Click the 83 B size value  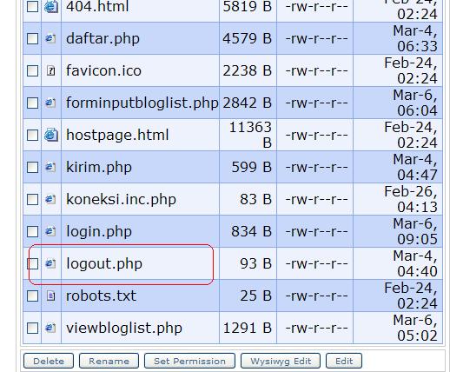[255, 199]
